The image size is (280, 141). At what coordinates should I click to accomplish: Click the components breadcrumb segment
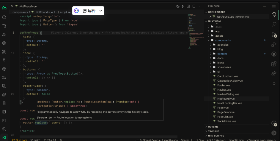[20, 12]
